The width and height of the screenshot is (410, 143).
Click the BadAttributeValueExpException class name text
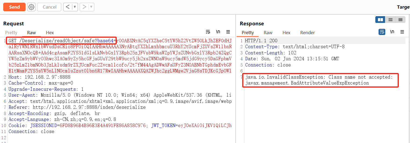point(307,83)
